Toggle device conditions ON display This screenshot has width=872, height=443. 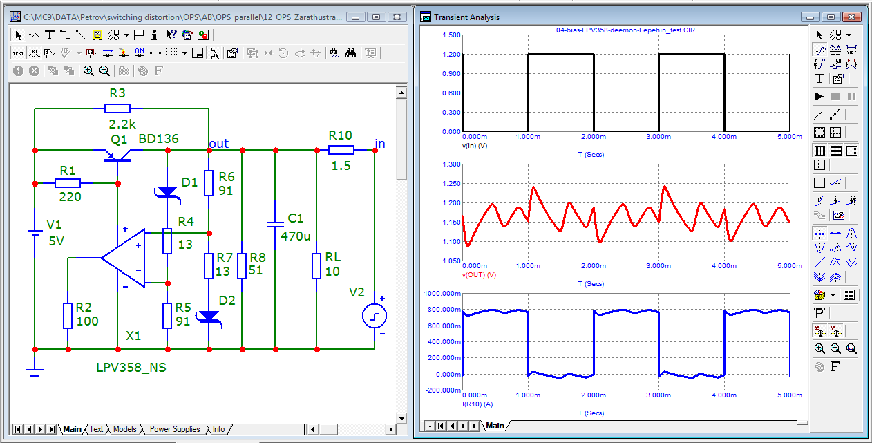(x=140, y=53)
